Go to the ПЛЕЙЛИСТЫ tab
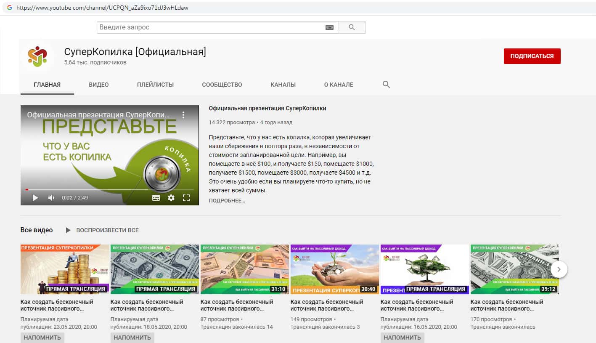This screenshot has width=596, height=343. 155,85
